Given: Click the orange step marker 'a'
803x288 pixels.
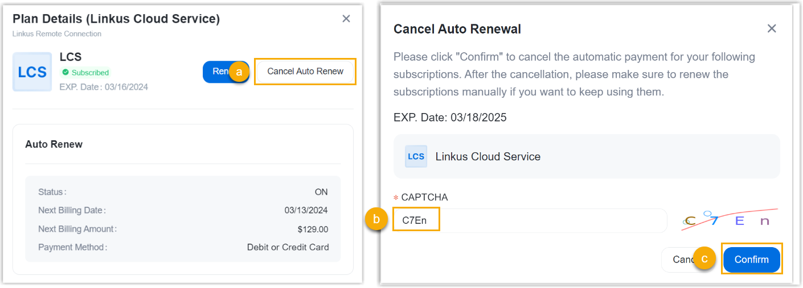Looking at the screenshot, I should [x=239, y=72].
